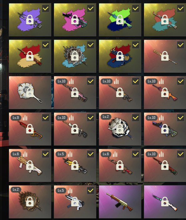186x220 pixels.
Task: Click lock icon on red and tan splash skin
Action: (30, 56)
